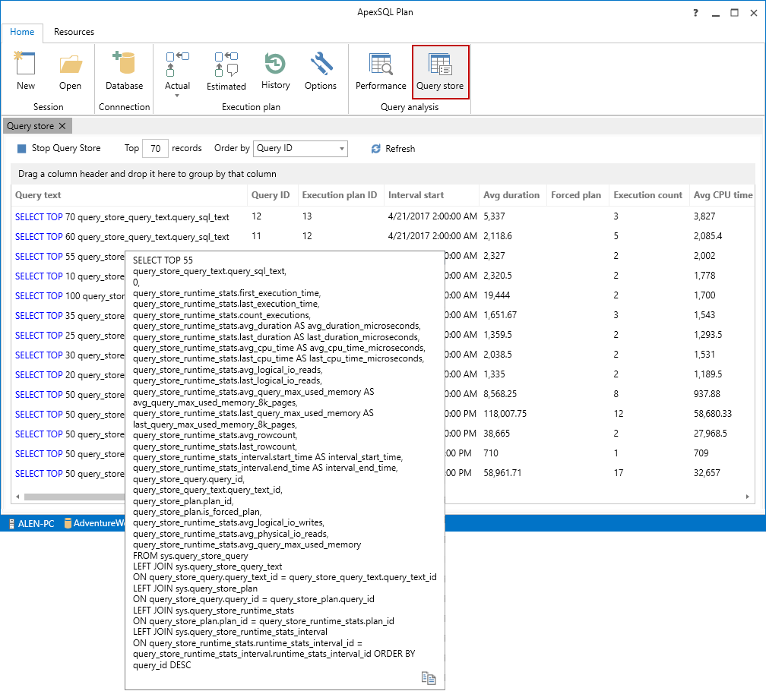Screen dimensions: 766x691
Task: Select the Avg CPU time cell 58,680.33
Action: point(713,414)
